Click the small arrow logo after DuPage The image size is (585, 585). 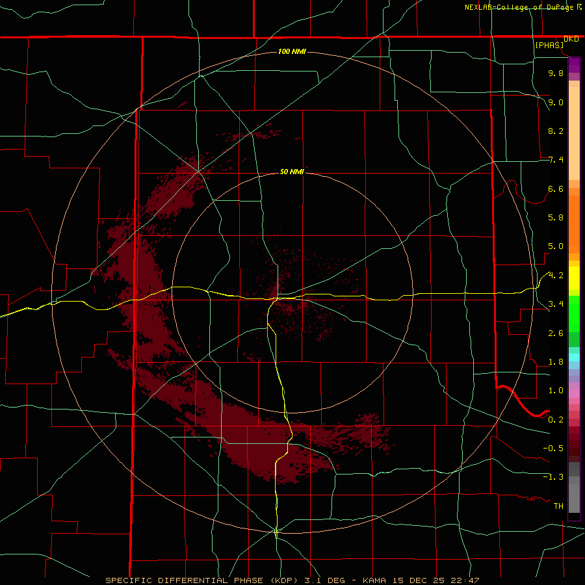click(x=579, y=6)
